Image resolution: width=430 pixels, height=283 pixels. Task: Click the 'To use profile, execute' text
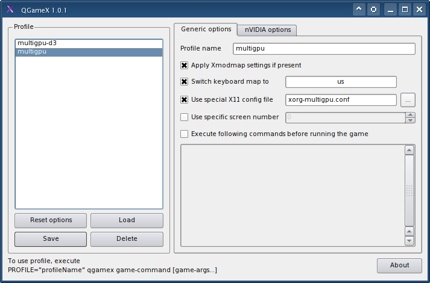coord(44,261)
